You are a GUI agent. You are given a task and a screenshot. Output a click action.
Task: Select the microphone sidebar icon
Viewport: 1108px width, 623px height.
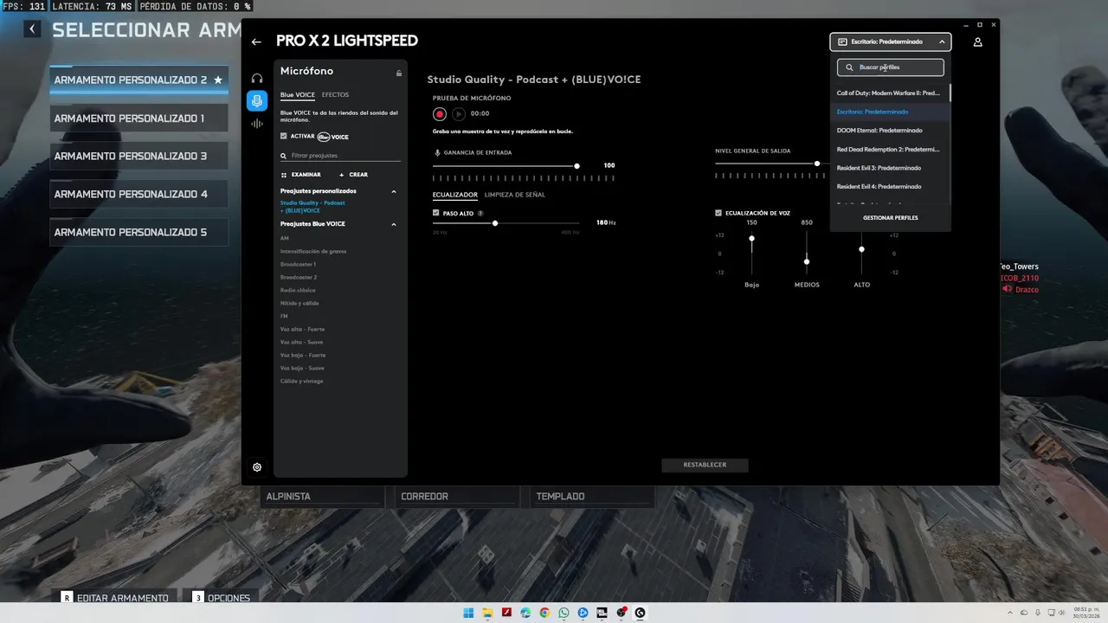tap(256, 101)
